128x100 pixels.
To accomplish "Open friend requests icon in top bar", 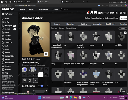I will [92, 13].
